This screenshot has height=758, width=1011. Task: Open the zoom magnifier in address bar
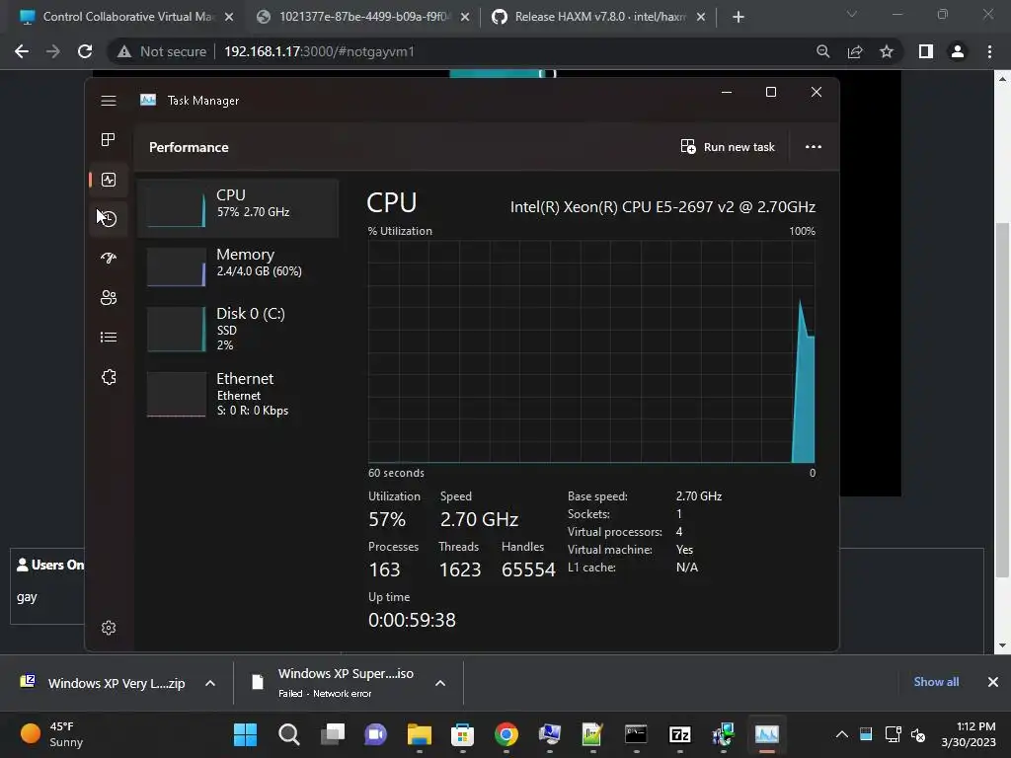822,51
